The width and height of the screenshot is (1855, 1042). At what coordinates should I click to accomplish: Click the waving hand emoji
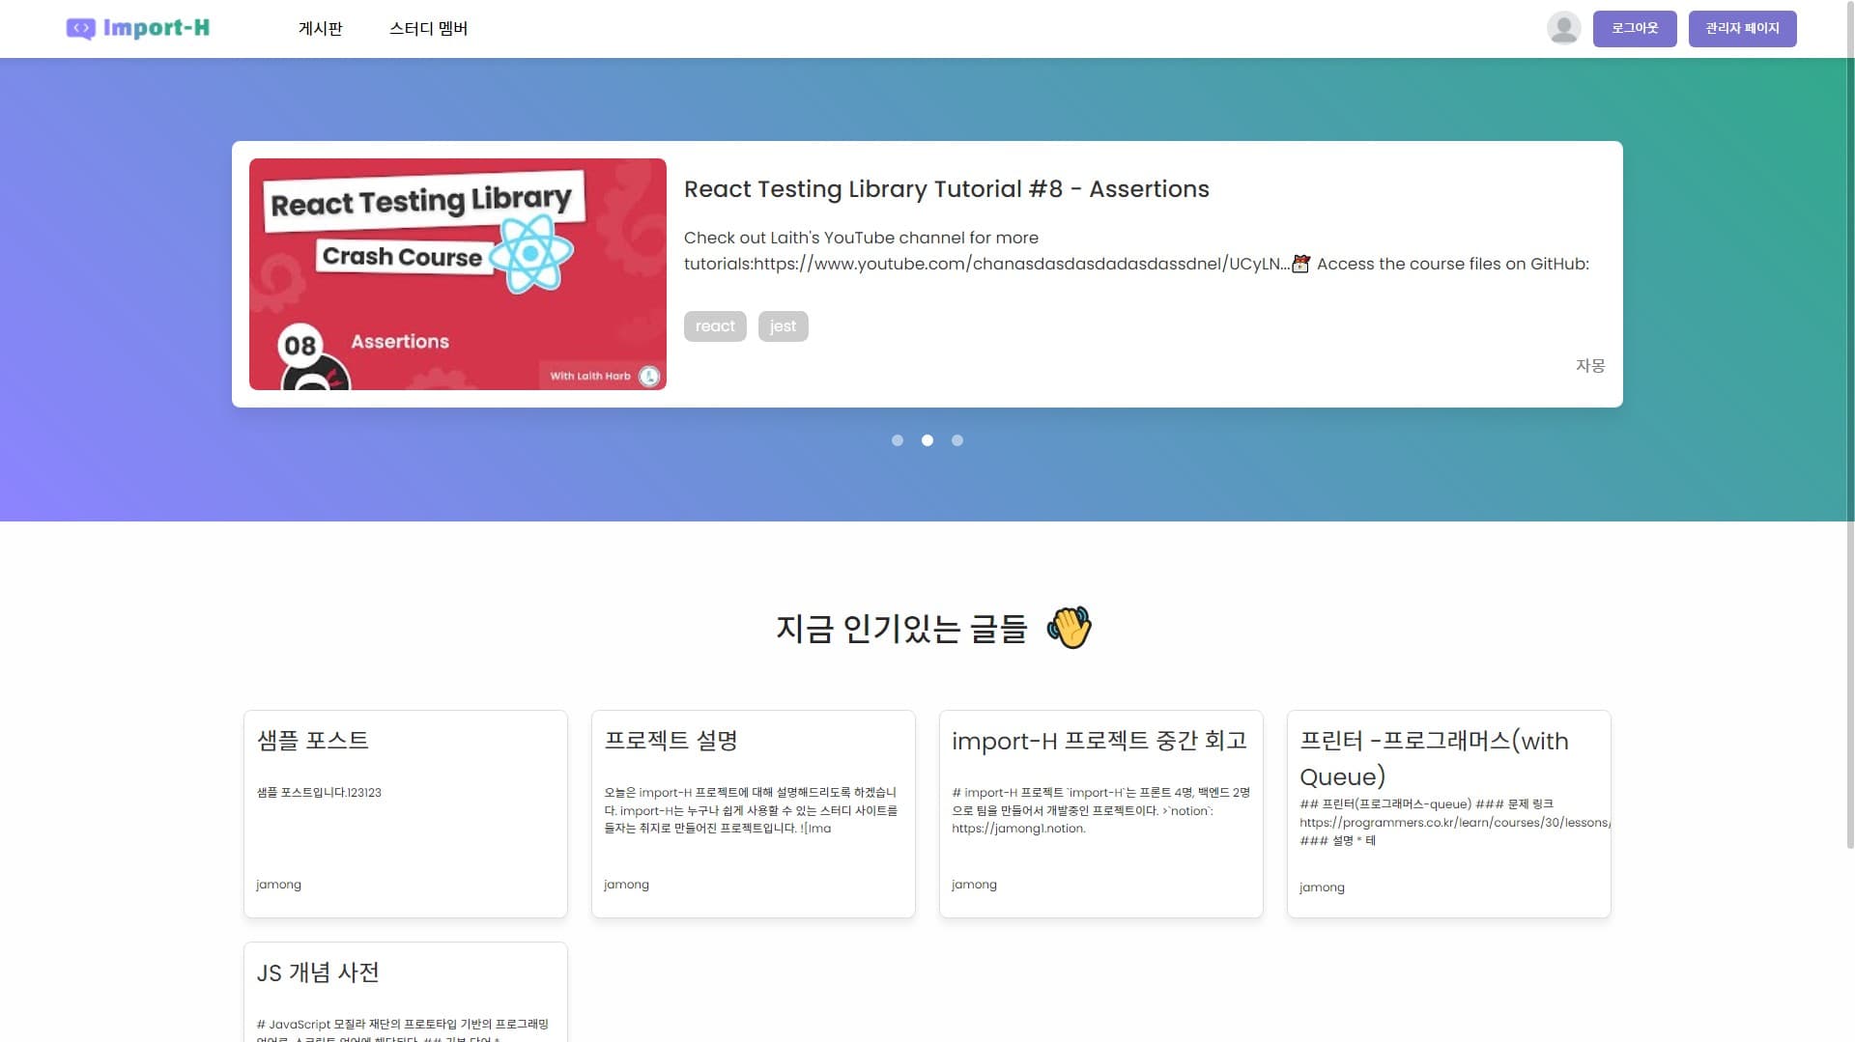pos(1070,628)
